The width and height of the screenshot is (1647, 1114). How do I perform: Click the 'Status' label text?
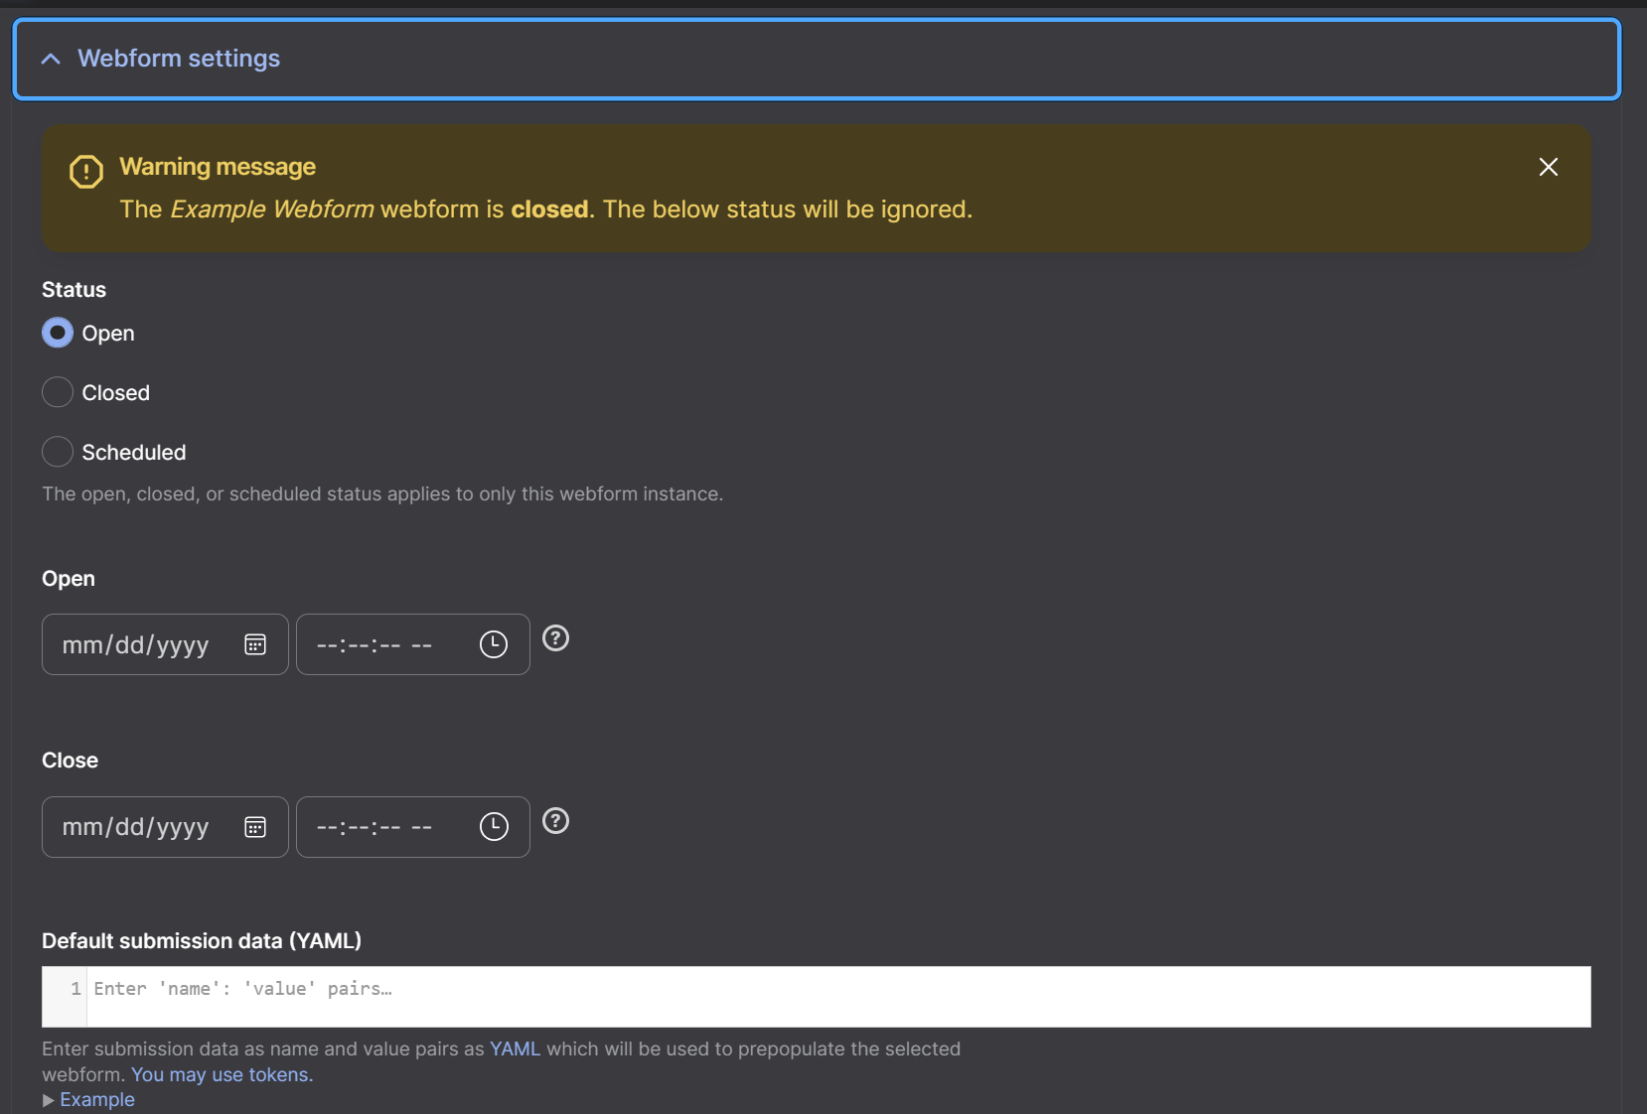click(74, 290)
